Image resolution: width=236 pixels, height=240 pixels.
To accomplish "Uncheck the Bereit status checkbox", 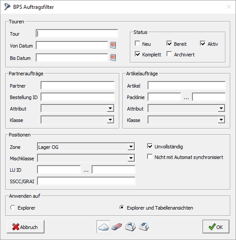I will [169, 44].
